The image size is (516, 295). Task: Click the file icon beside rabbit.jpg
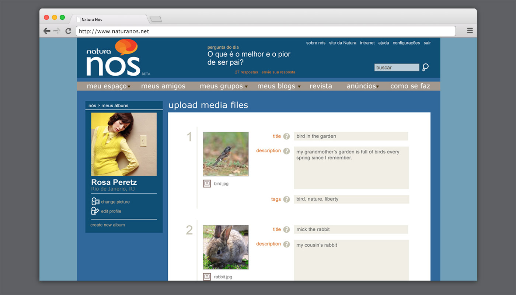[207, 277]
